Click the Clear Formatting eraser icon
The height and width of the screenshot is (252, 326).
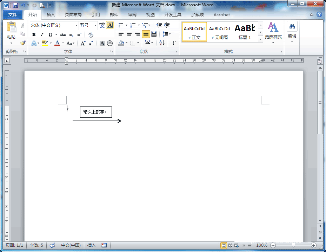[x=91, y=34]
